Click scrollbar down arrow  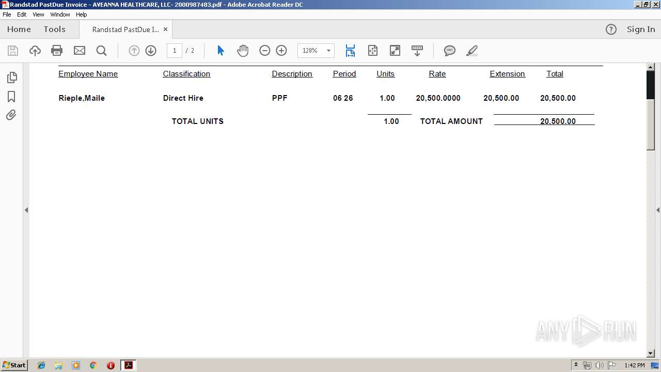(x=651, y=353)
